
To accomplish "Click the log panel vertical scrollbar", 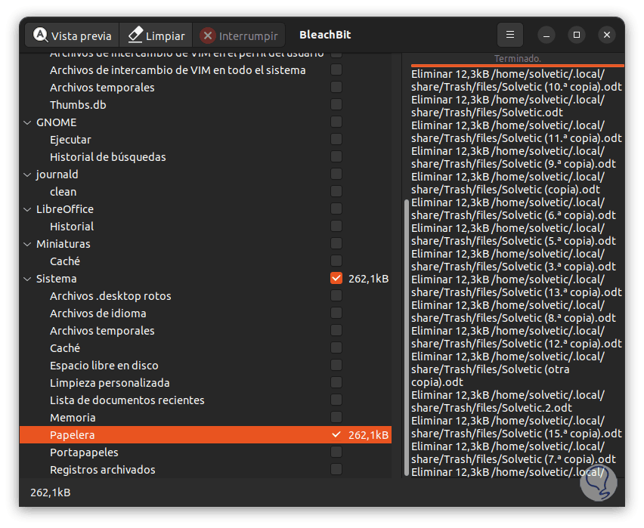I will [406, 337].
